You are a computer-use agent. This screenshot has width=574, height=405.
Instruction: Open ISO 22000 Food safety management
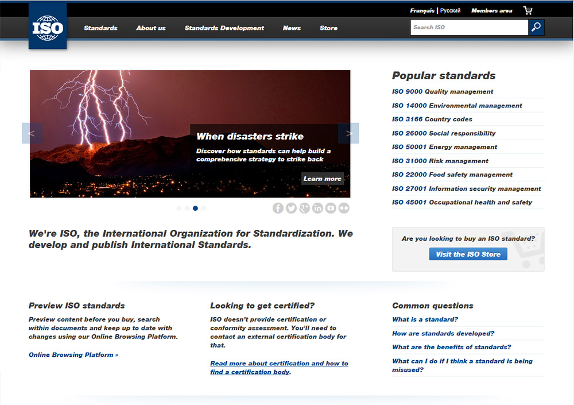(x=452, y=175)
